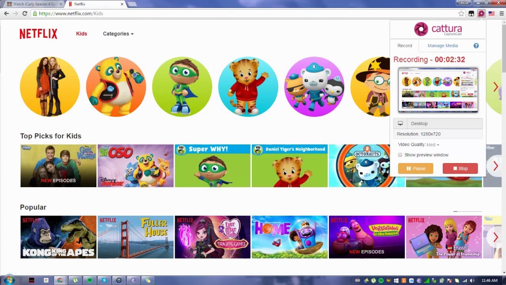
Task: Select the Daniel Tiger character circle
Action: [248, 87]
